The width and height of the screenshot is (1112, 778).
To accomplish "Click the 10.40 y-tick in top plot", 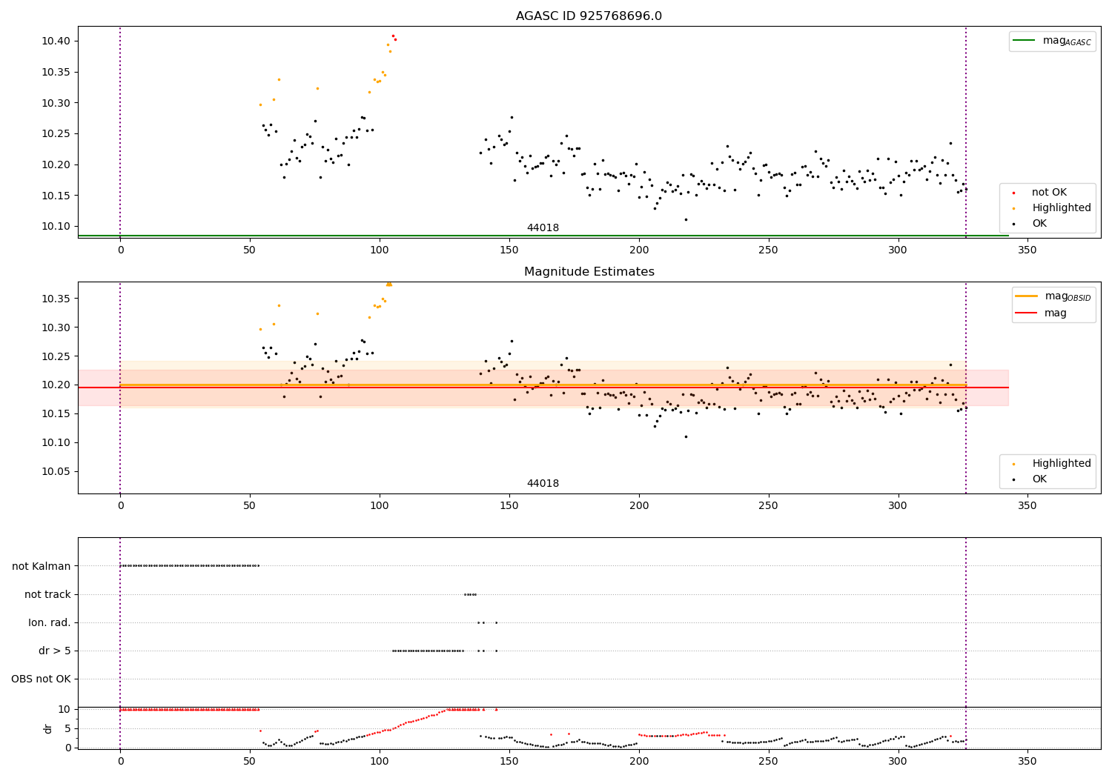I will [56, 41].
